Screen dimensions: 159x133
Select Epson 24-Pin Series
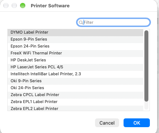click(x=75, y=46)
